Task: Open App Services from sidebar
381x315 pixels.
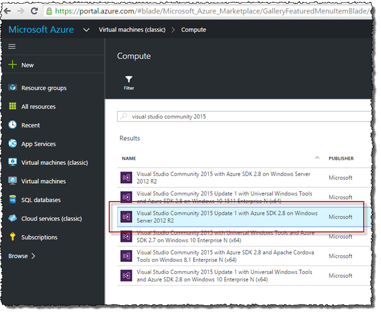Action: [x=38, y=144]
